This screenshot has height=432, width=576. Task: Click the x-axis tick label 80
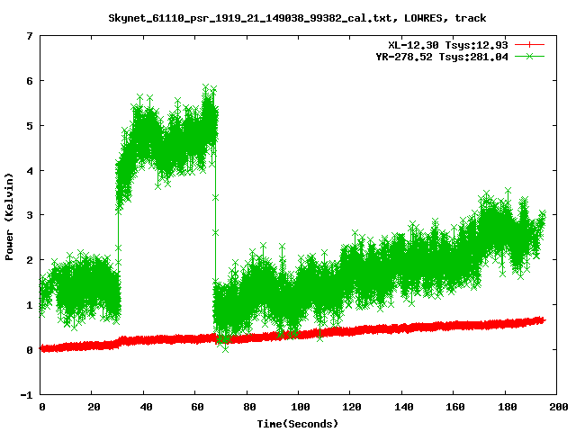tap(247, 407)
